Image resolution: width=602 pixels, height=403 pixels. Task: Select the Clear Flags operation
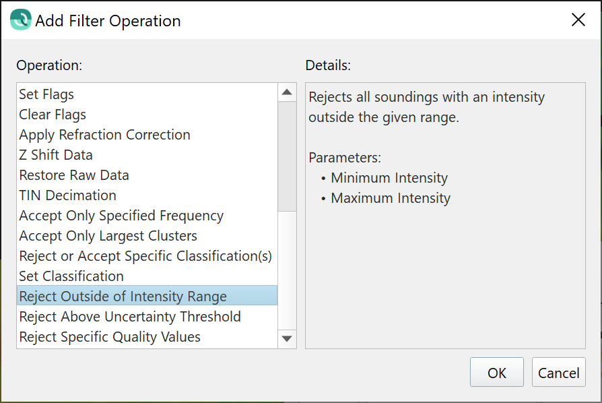pos(53,115)
